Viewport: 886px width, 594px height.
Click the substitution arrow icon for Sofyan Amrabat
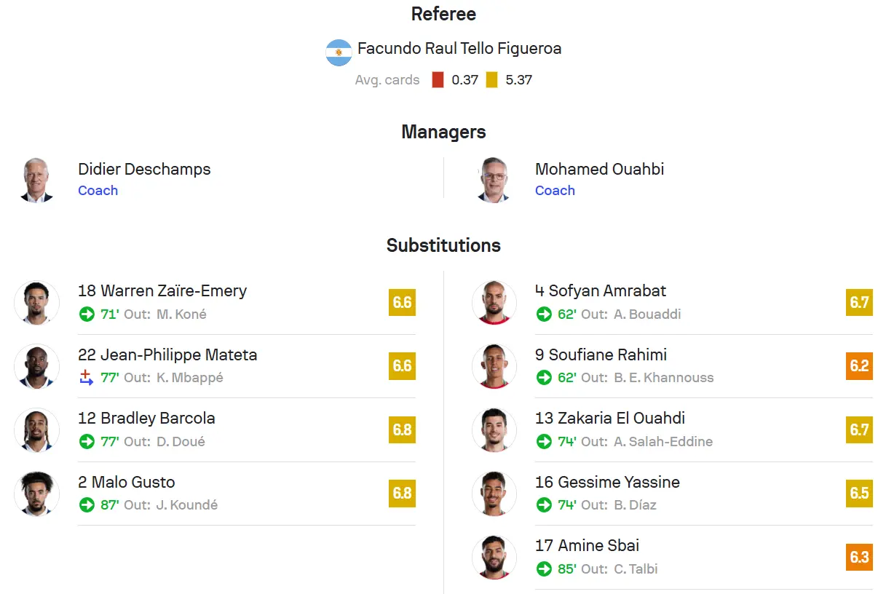click(544, 314)
